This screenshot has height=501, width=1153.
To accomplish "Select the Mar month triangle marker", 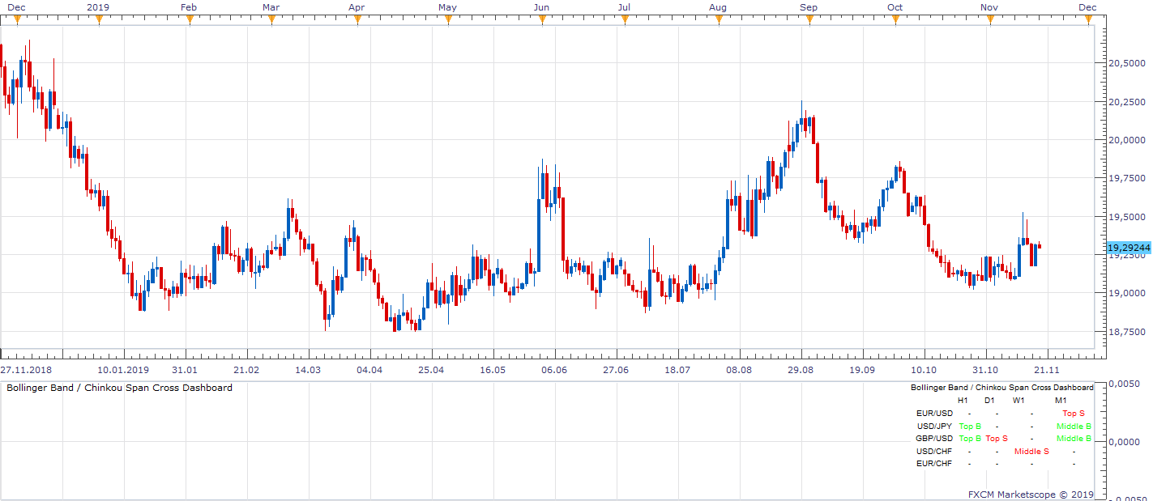I will point(271,20).
